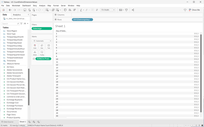Undo with the back arrow icon
The height and width of the screenshot is (127, 204).
point(10,10)
